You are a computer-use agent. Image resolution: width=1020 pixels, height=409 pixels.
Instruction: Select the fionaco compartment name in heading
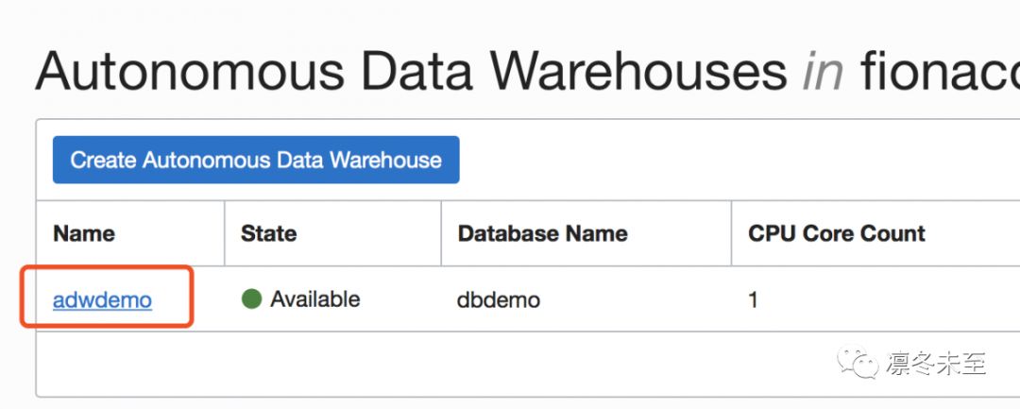pos(940,72)
